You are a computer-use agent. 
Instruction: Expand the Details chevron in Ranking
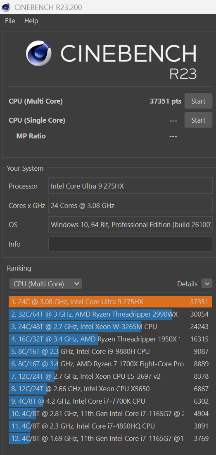tap(207, 283)
